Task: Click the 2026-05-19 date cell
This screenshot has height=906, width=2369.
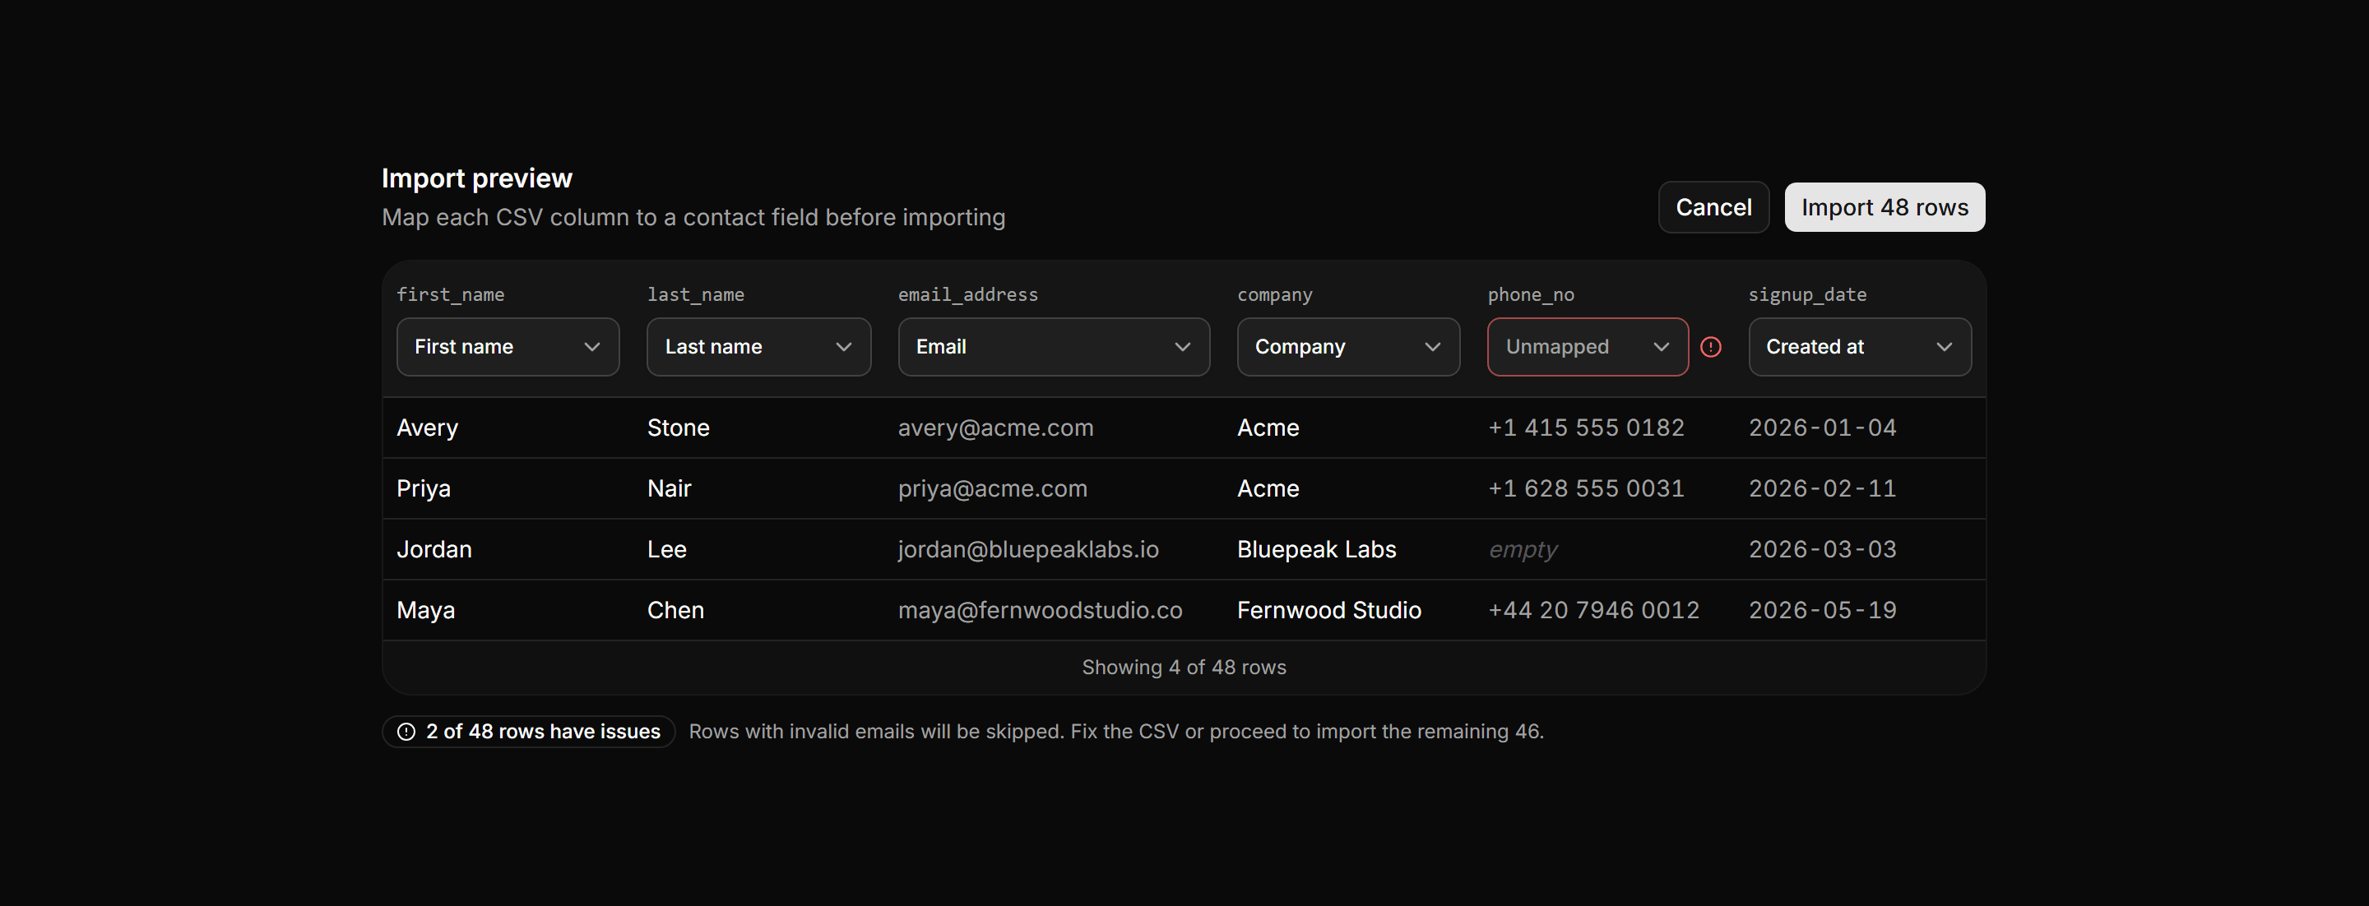Action: point(1822,610)
